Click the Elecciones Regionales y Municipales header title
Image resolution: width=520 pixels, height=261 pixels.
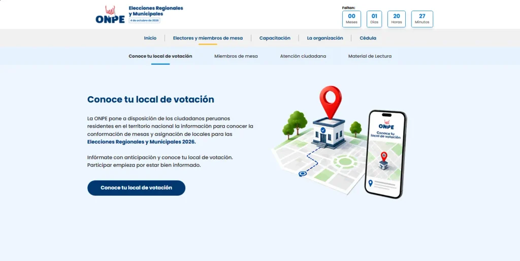156,11
